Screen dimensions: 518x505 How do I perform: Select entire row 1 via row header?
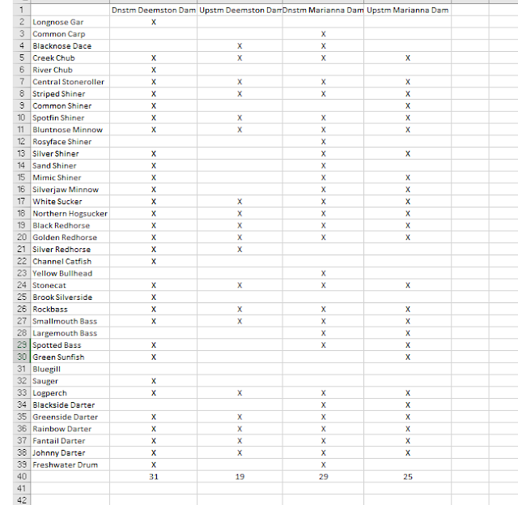[22, 11]
